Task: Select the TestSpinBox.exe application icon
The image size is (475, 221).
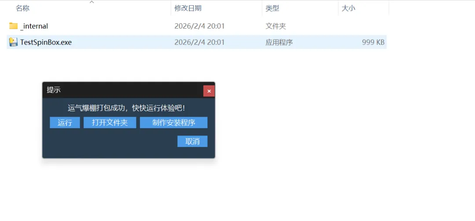Action: tap(13, 42)
